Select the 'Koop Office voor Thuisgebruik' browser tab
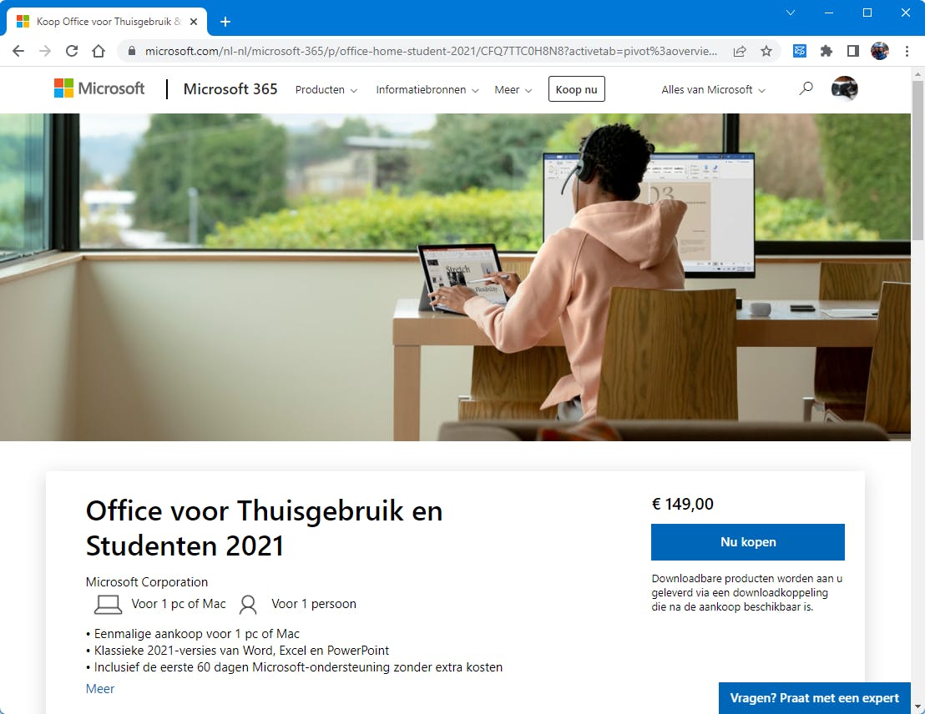The height and width of the screenshot is (714, 925). (x=100, y=22)
